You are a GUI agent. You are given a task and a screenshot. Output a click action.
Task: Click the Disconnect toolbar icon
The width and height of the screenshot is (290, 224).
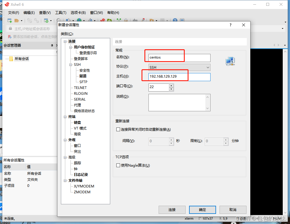(29, 21)
